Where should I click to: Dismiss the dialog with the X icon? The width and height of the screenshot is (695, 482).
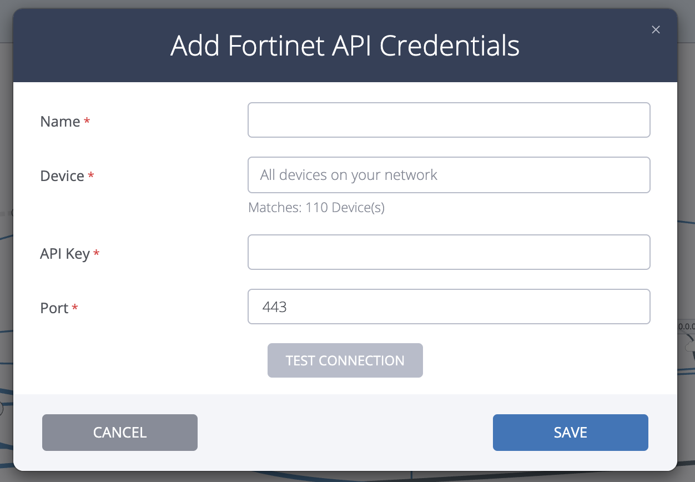point(656,29)
